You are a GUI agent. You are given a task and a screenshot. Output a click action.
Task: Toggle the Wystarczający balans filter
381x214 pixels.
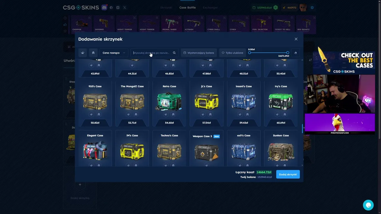tap(199, 53)
